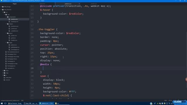Switch to the third editor tab
187x105 pixels.
click(x=94, y=4)
